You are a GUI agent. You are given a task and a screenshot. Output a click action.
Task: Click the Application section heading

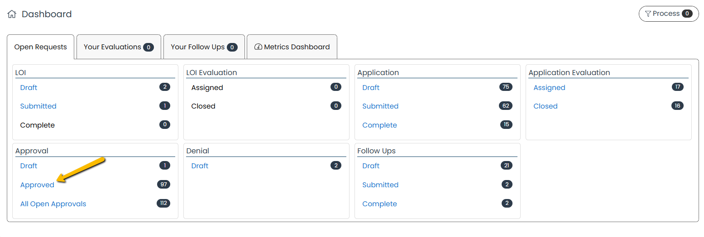(378, 72)
